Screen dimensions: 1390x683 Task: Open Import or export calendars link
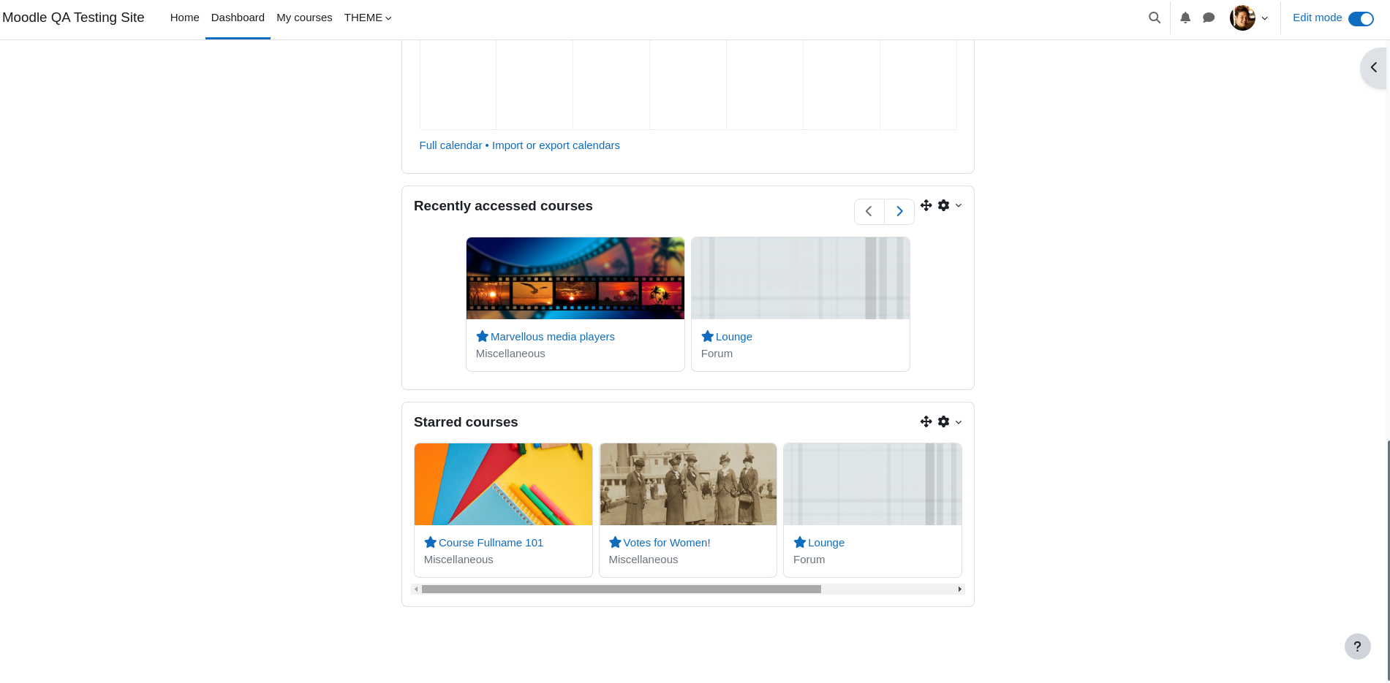coord(556,145)
